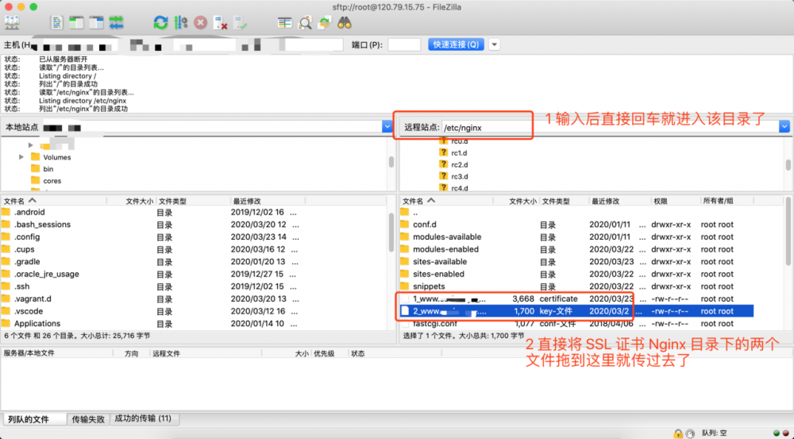Click the 远程文件 queue column header

[206, 353]
